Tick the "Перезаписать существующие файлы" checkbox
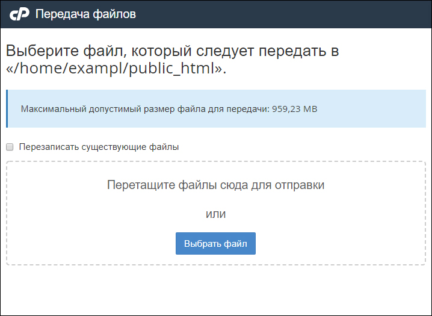 (10, 147)
